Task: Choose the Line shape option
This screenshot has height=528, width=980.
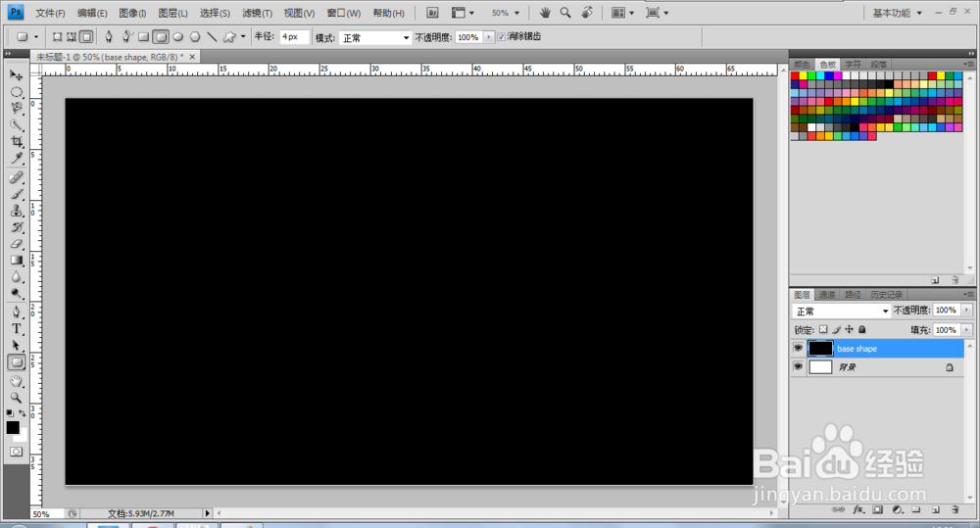Action: tap(213, 37)
